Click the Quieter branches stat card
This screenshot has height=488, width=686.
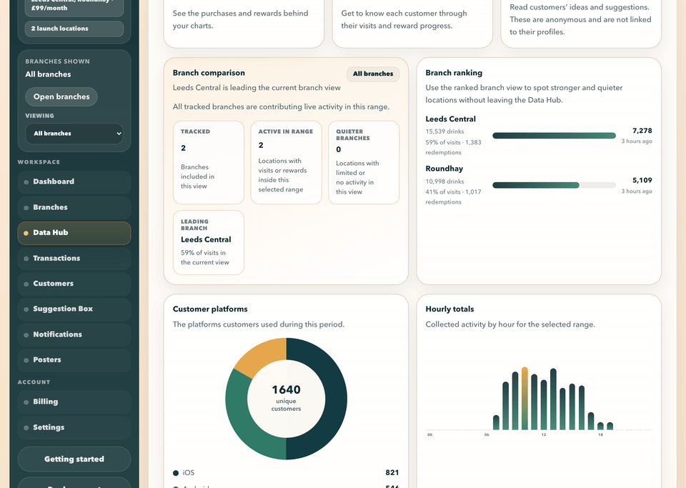click(364, 163)
